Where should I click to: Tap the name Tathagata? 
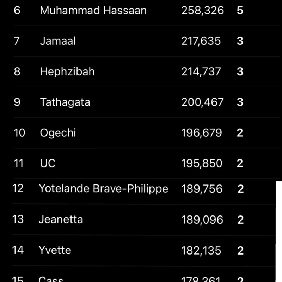(65, 102)
